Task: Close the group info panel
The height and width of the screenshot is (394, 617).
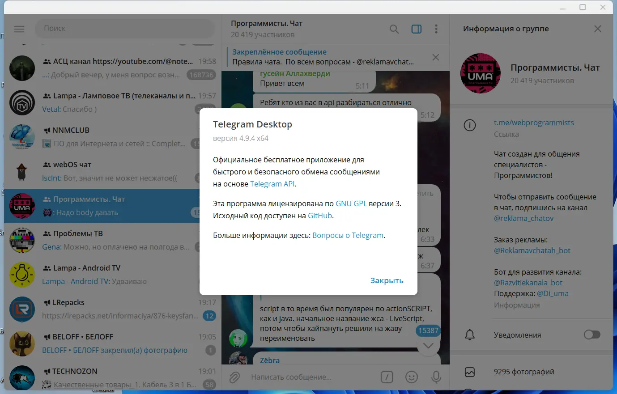Action: coord(598,29)
